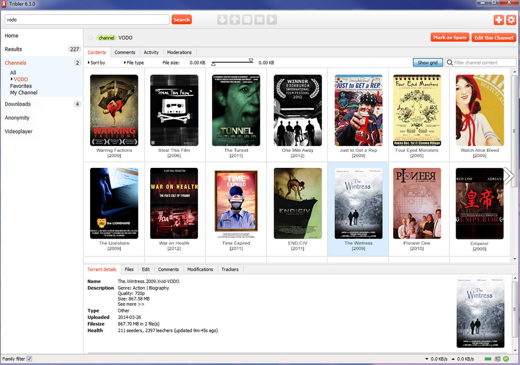
Task: Toggle the Show grid button
Action: (428, 62)
